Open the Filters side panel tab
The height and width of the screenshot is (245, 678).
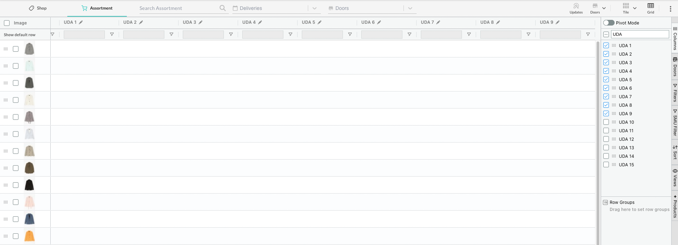click(x=675, y=93)
